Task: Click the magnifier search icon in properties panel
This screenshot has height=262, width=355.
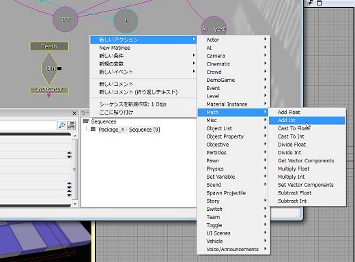Action: click(x=61, y=126)
